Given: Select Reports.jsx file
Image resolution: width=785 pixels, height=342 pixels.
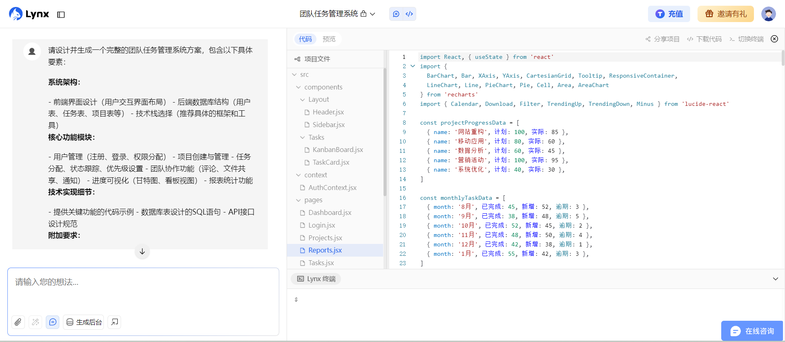Looking at the screenshot, I should [x=335, y=250].
